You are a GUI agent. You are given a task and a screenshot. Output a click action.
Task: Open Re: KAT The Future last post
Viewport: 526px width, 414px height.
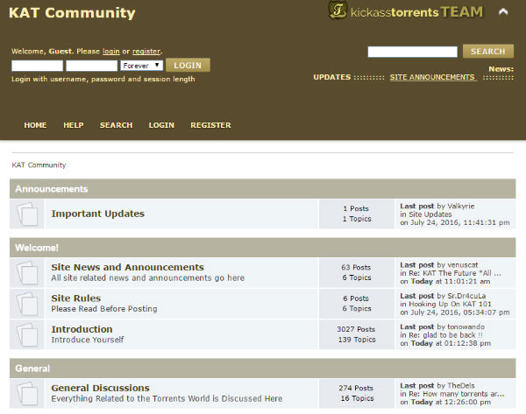pyautogui.click(x=455, y=273)
